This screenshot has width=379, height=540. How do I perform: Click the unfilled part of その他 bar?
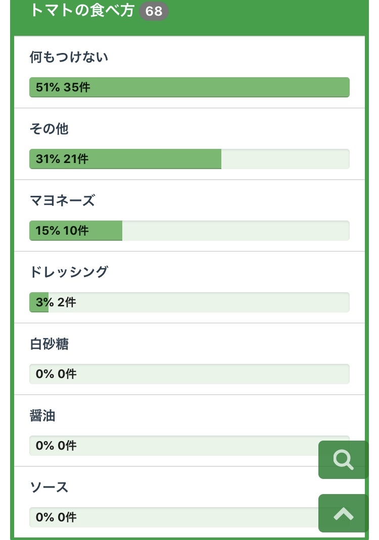(x=285, y=159)
